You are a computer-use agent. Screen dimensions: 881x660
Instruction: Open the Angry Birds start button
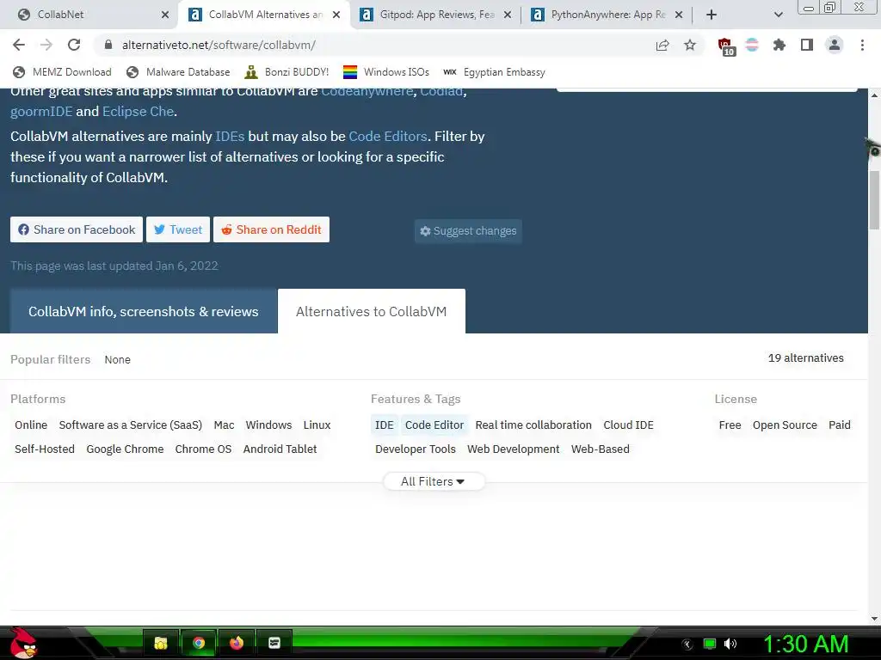coord(22,643)
